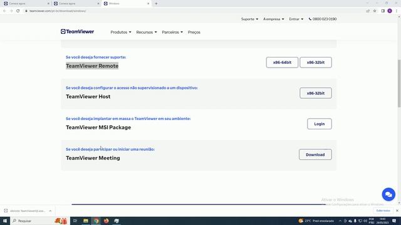
Task: Open the Parceiros dropdown menu
Action: coord(172,32)
